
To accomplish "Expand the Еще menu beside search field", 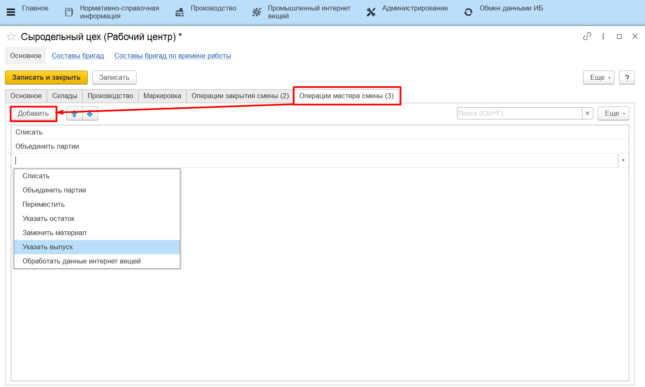I will [613, 114].
